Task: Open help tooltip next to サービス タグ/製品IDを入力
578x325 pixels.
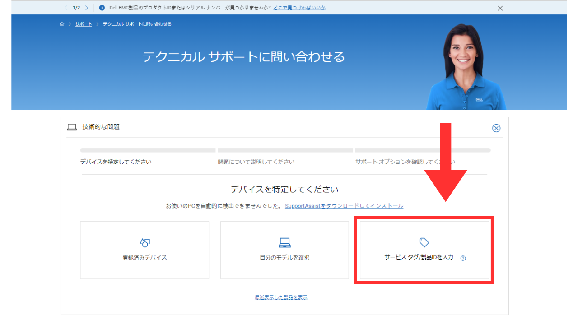Action: (x=463, y=258)
